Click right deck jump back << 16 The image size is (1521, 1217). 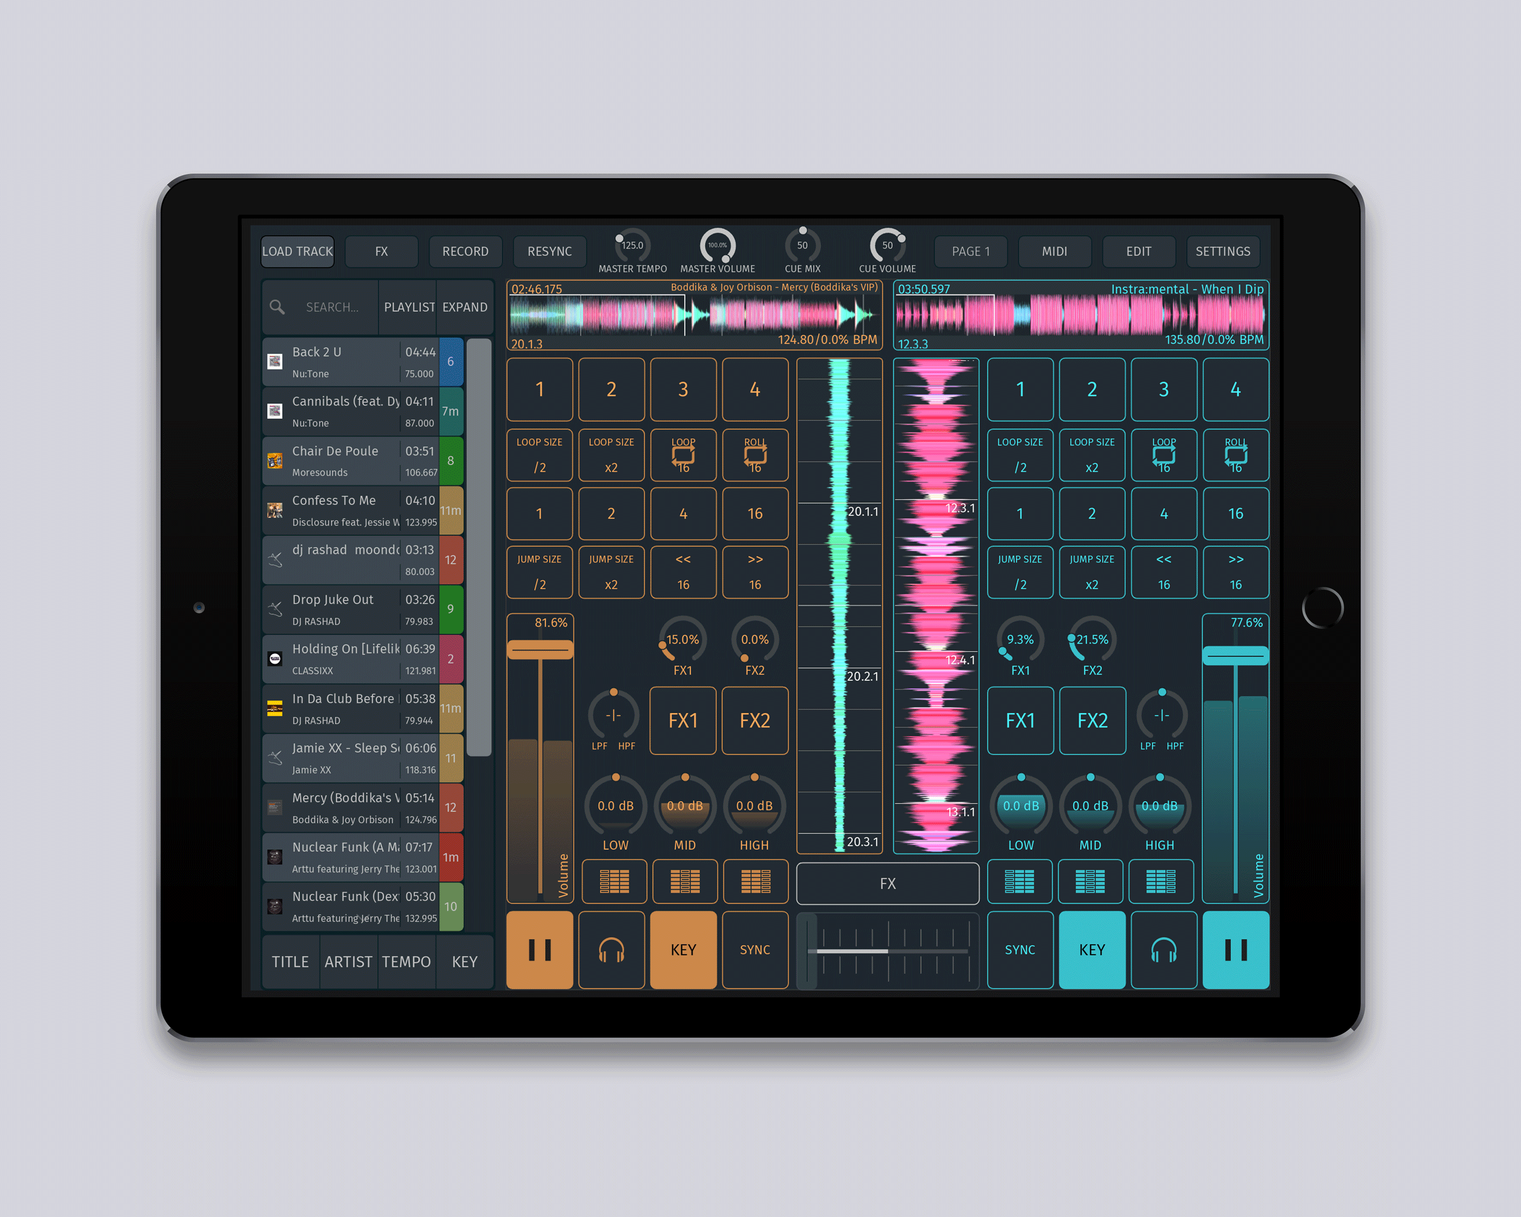pos(1163,572)
